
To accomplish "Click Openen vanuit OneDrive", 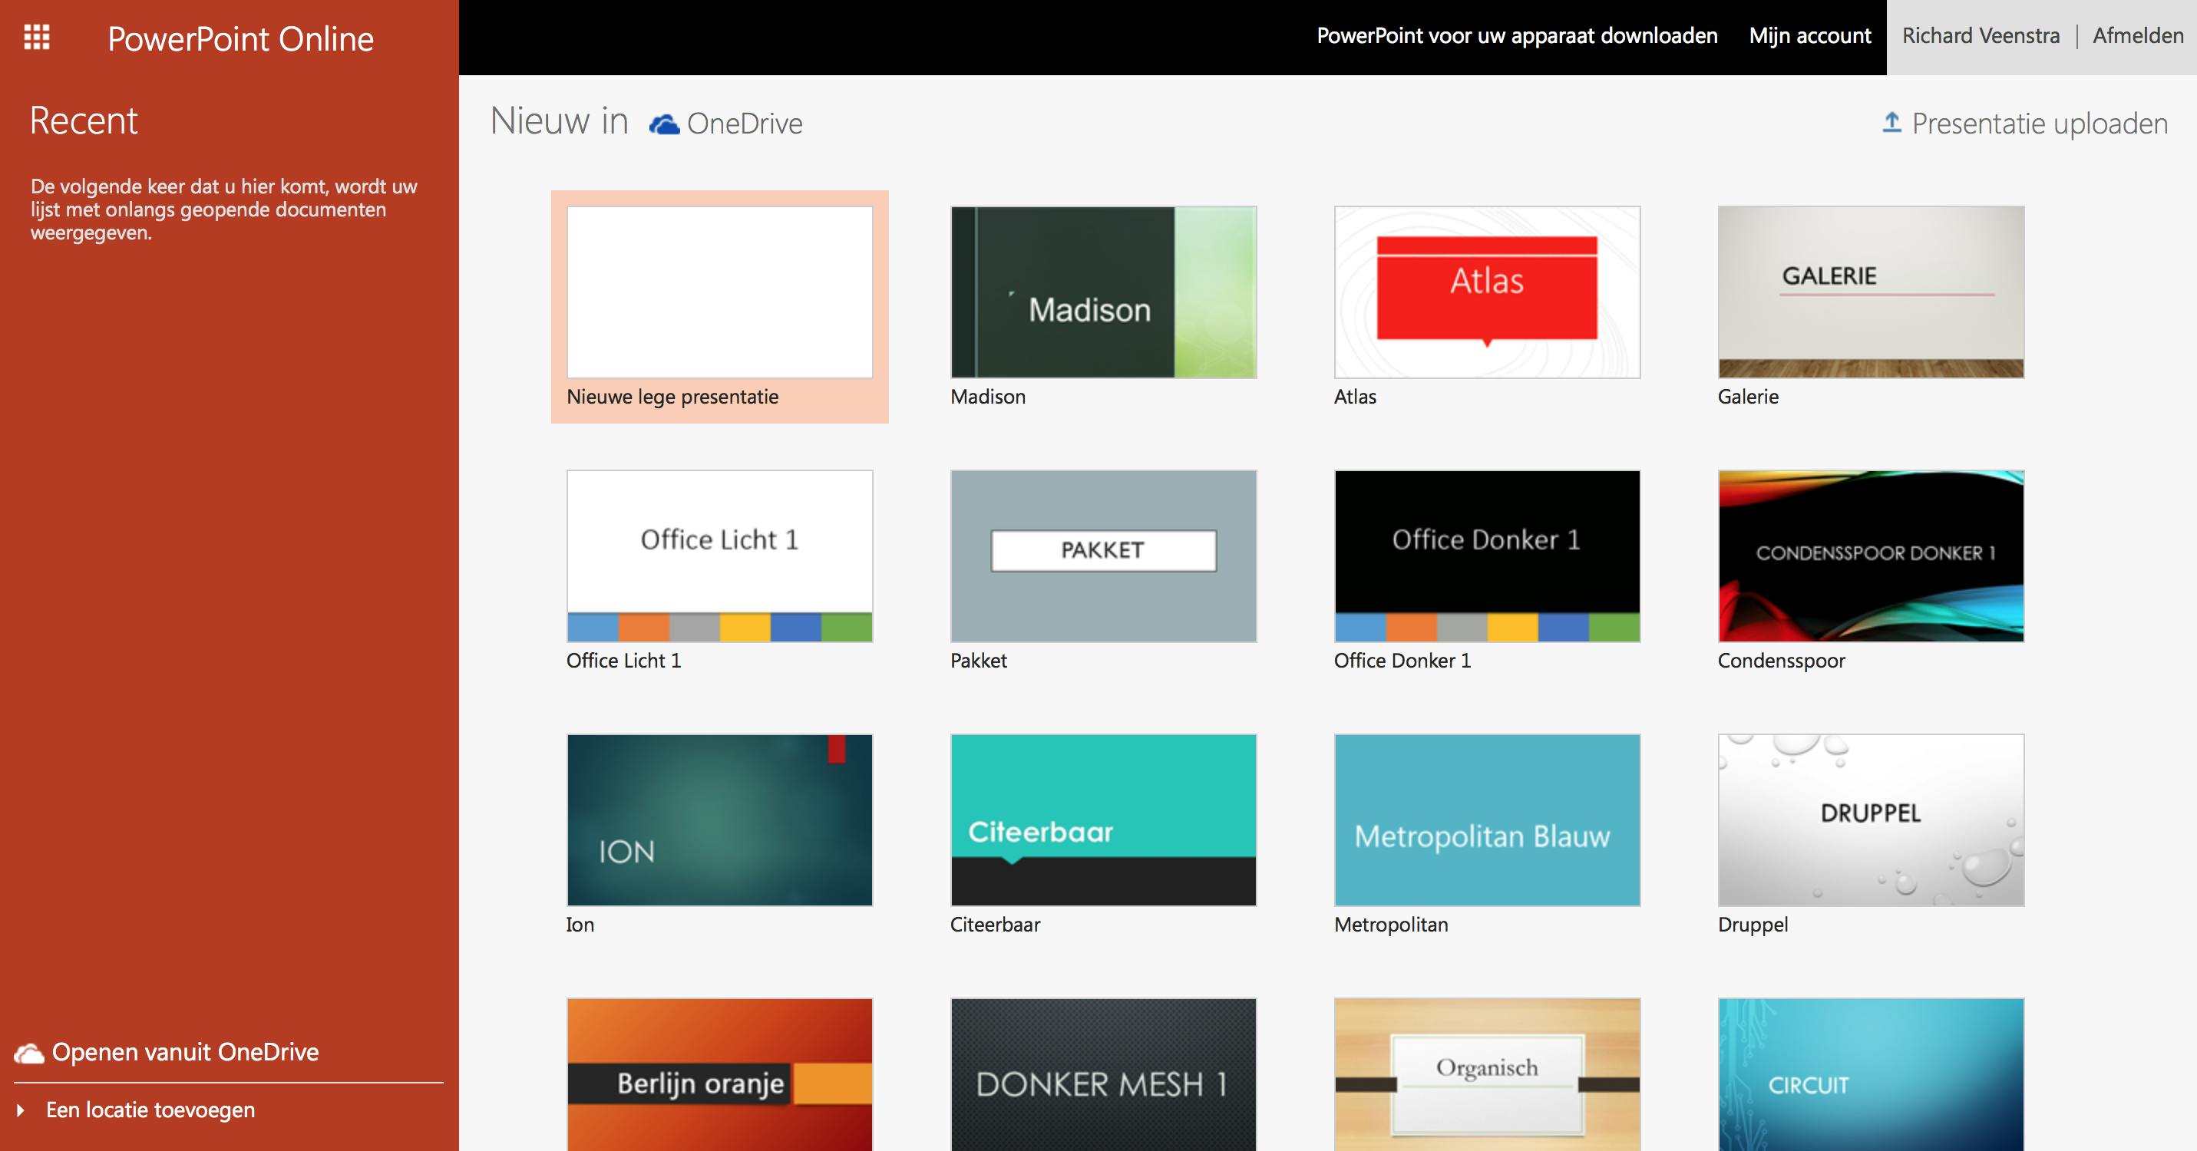I will [x=185, y=1052].
